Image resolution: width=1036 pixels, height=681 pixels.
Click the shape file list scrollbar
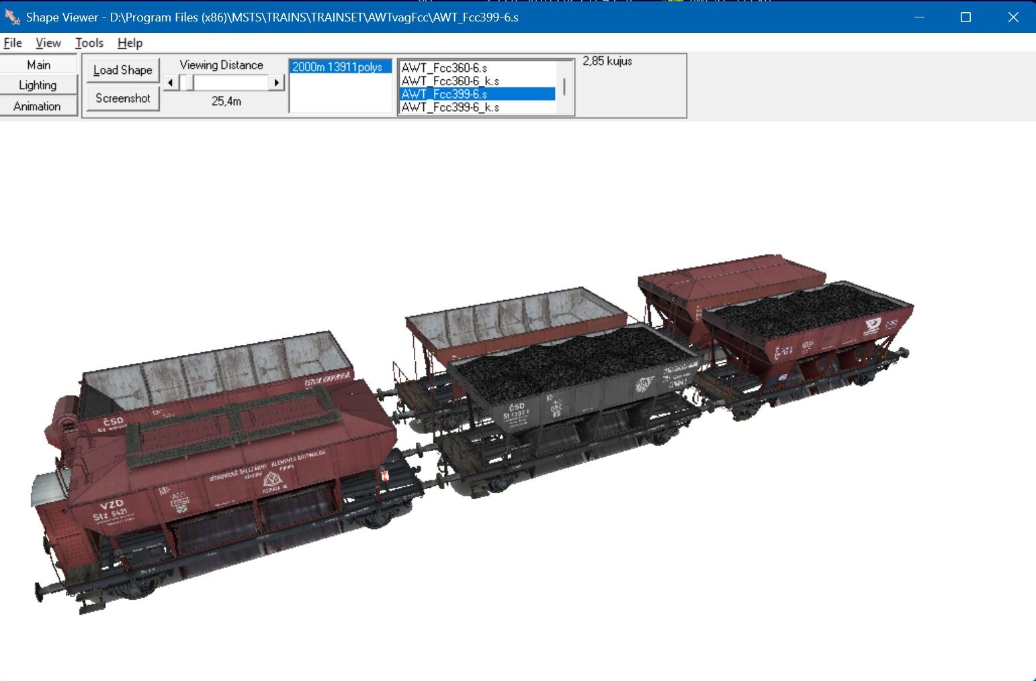coord(564,87)
